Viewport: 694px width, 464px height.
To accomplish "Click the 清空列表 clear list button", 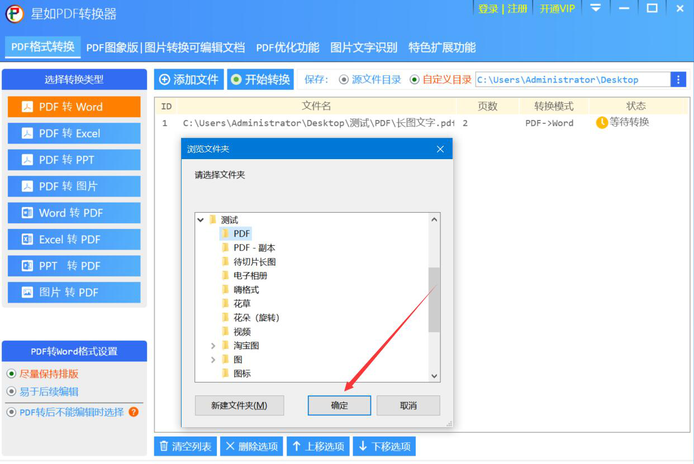I will click(186, 446).
